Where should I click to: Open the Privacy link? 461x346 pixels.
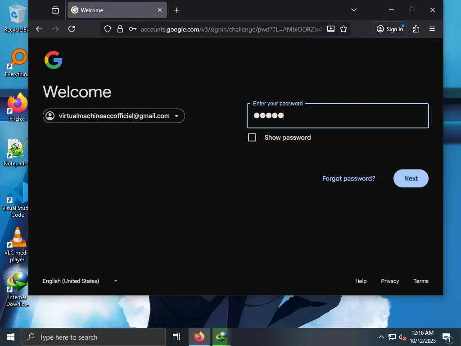coord(390,281)
